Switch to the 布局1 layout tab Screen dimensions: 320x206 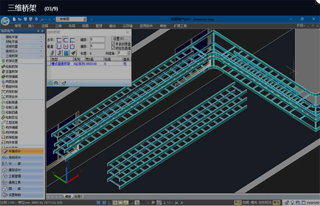[x=78, y=197]
